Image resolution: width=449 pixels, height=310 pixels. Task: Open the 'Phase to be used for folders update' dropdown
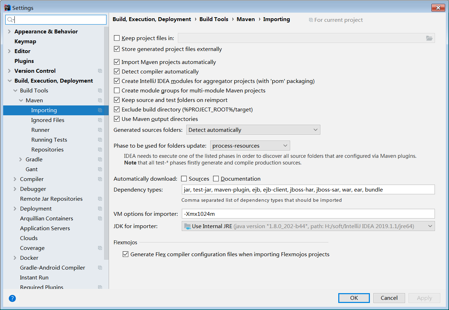(x=250, y=146)
